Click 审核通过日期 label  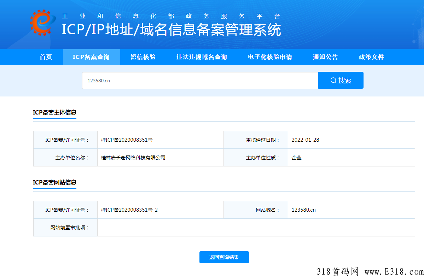[262, 140]
